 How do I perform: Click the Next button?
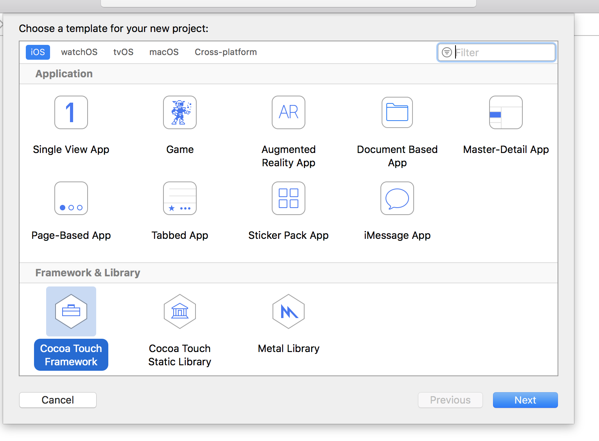525,400
